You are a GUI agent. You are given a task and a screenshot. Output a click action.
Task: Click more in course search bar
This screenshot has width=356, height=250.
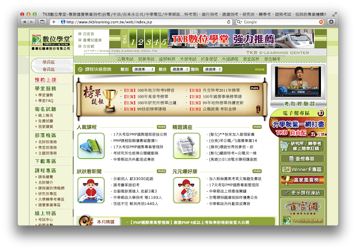coord(260,69)
